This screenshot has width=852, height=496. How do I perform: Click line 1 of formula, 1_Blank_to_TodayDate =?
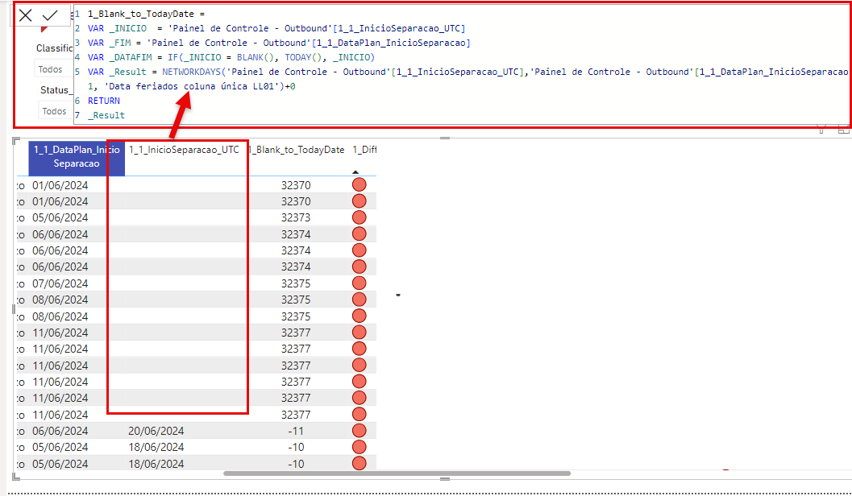(x=146, y=14)
